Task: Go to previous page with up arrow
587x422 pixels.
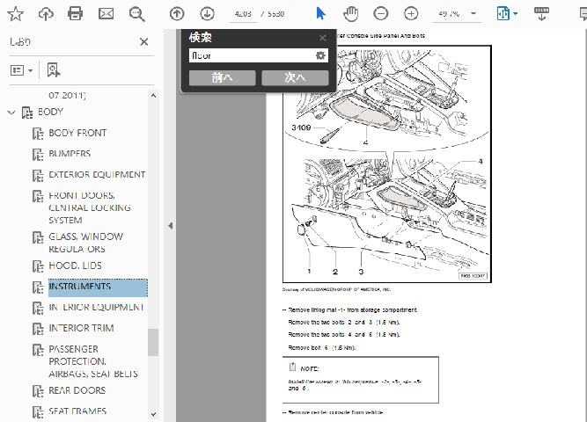Action: click(x=177, y=13)
